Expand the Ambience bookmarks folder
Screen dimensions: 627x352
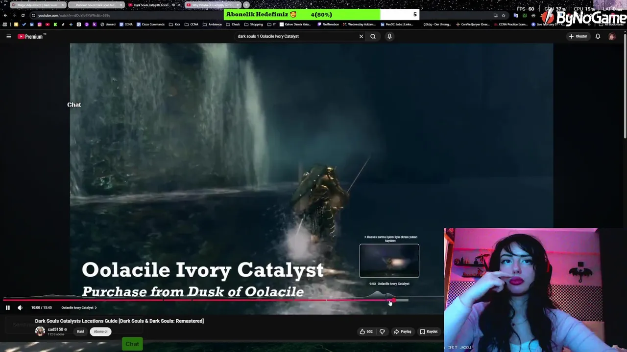click(x=212, y=24)
